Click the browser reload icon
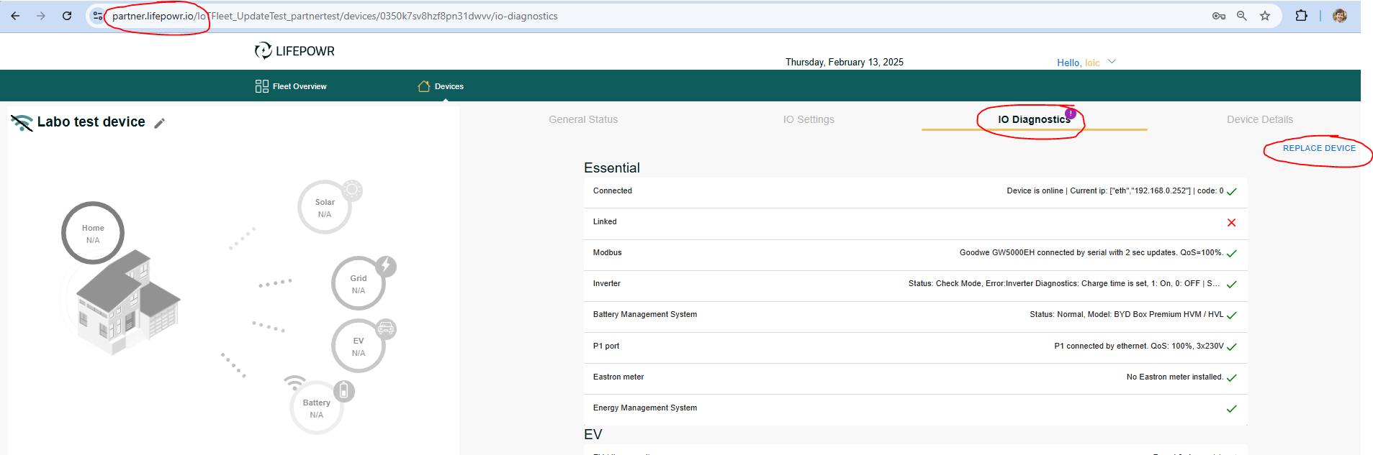The height and width of the screenshot is (455, 1373). click(67, 16)
